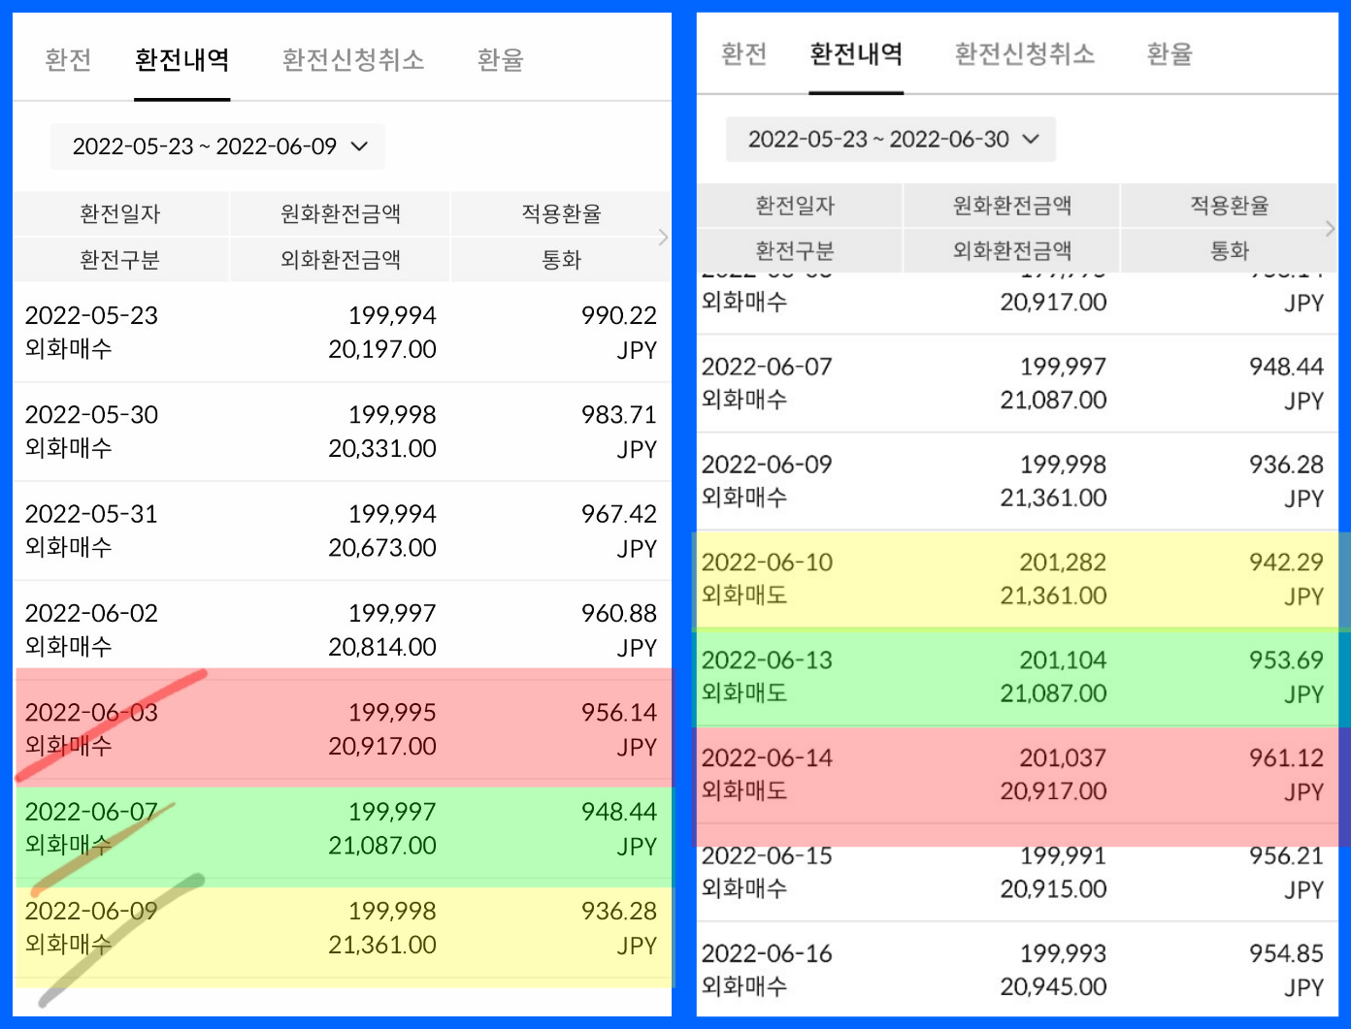View the 환율 tab in left panel
Image resolution: width=1351 pixels, height=1029 pixels.
(500, 59)
